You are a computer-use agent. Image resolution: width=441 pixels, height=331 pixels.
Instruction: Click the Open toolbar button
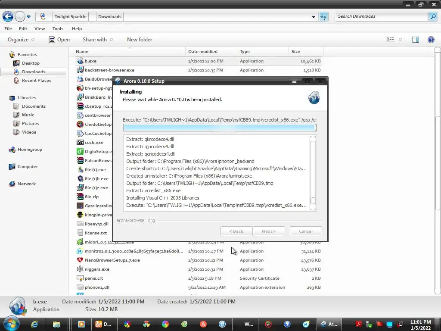[59, 40]
